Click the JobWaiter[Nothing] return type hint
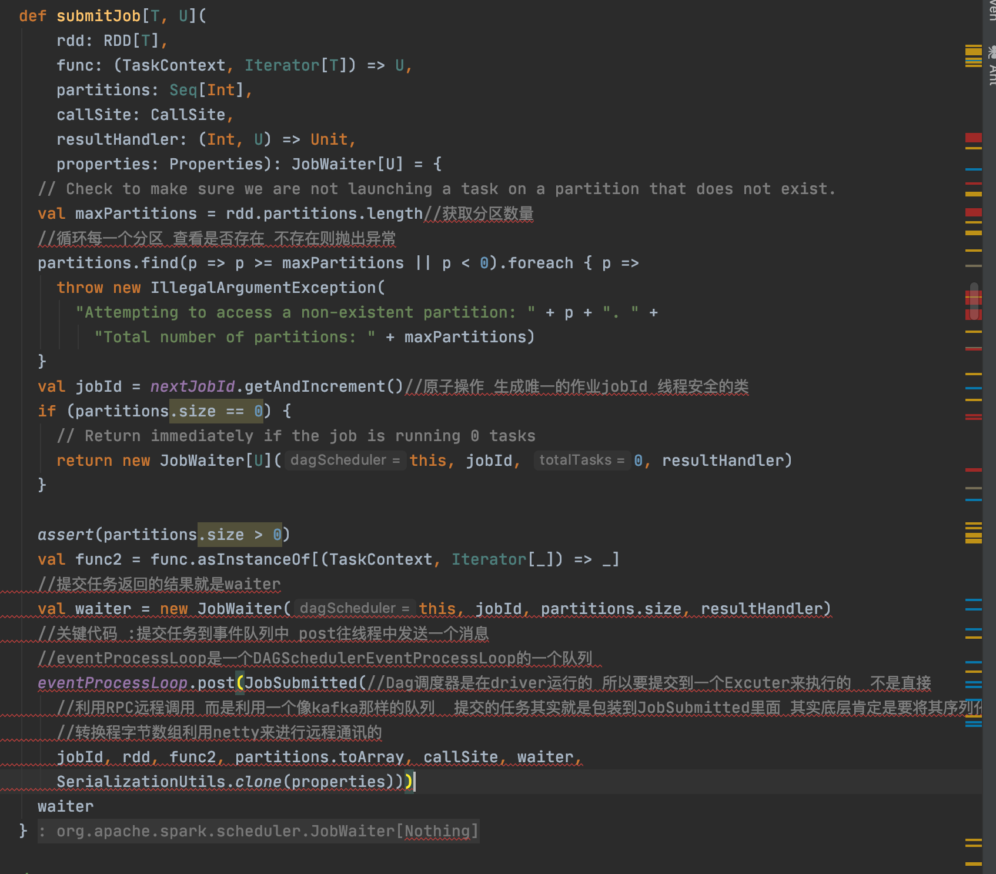Image resolution: width=996 pixels, height=874 pixels. tap(259, 831)
